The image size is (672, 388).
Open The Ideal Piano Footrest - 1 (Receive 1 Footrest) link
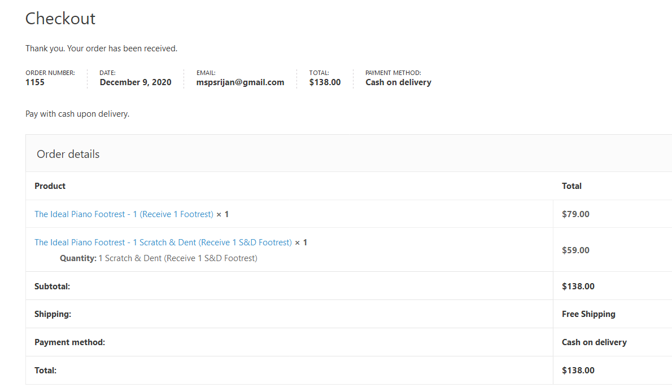click(x=124, y=214)
